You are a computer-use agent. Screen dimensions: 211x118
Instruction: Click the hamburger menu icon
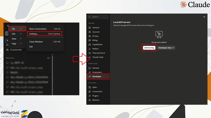[8, 26]
